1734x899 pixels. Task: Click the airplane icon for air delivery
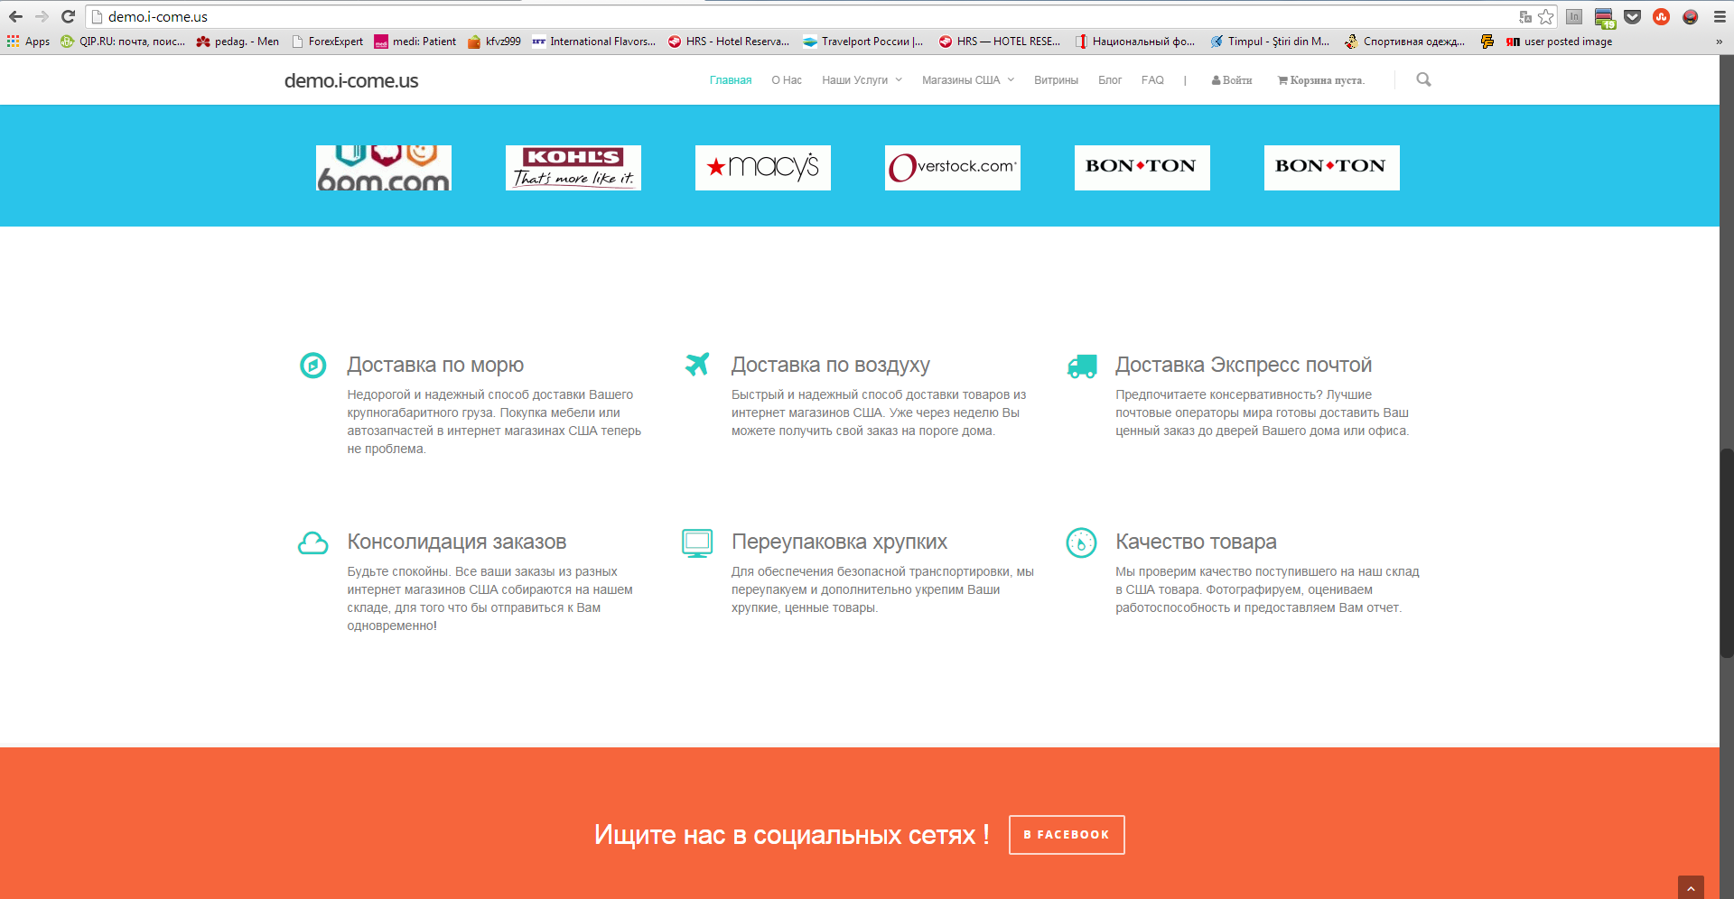[697, 364]
